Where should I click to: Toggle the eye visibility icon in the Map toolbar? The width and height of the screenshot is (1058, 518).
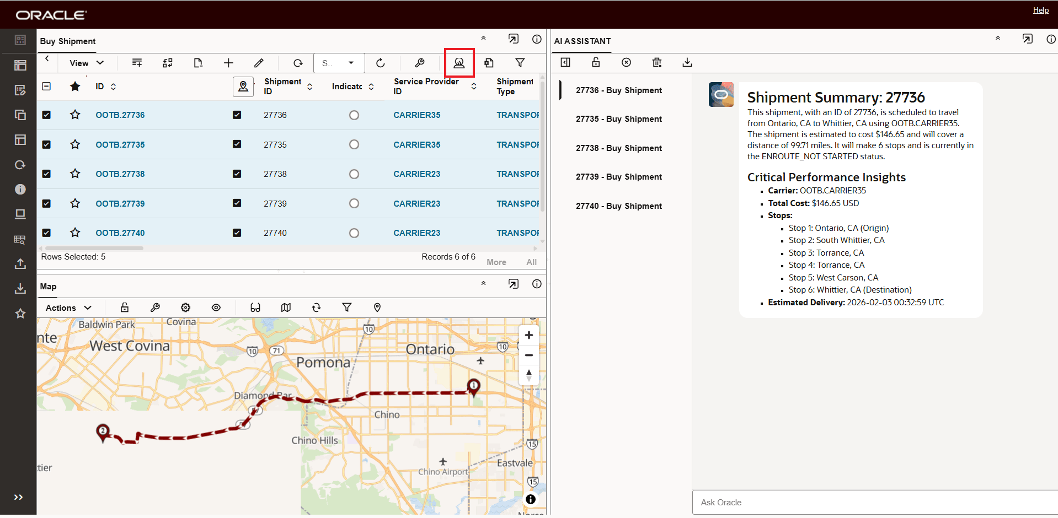tap(216, 307)
